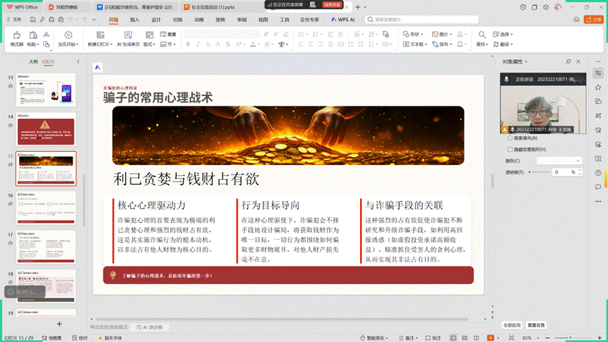Viewport: 608px width, 342px height.
Task: Open Smart Beautify (智能美化) dropdown
Action: click(374, 338)
